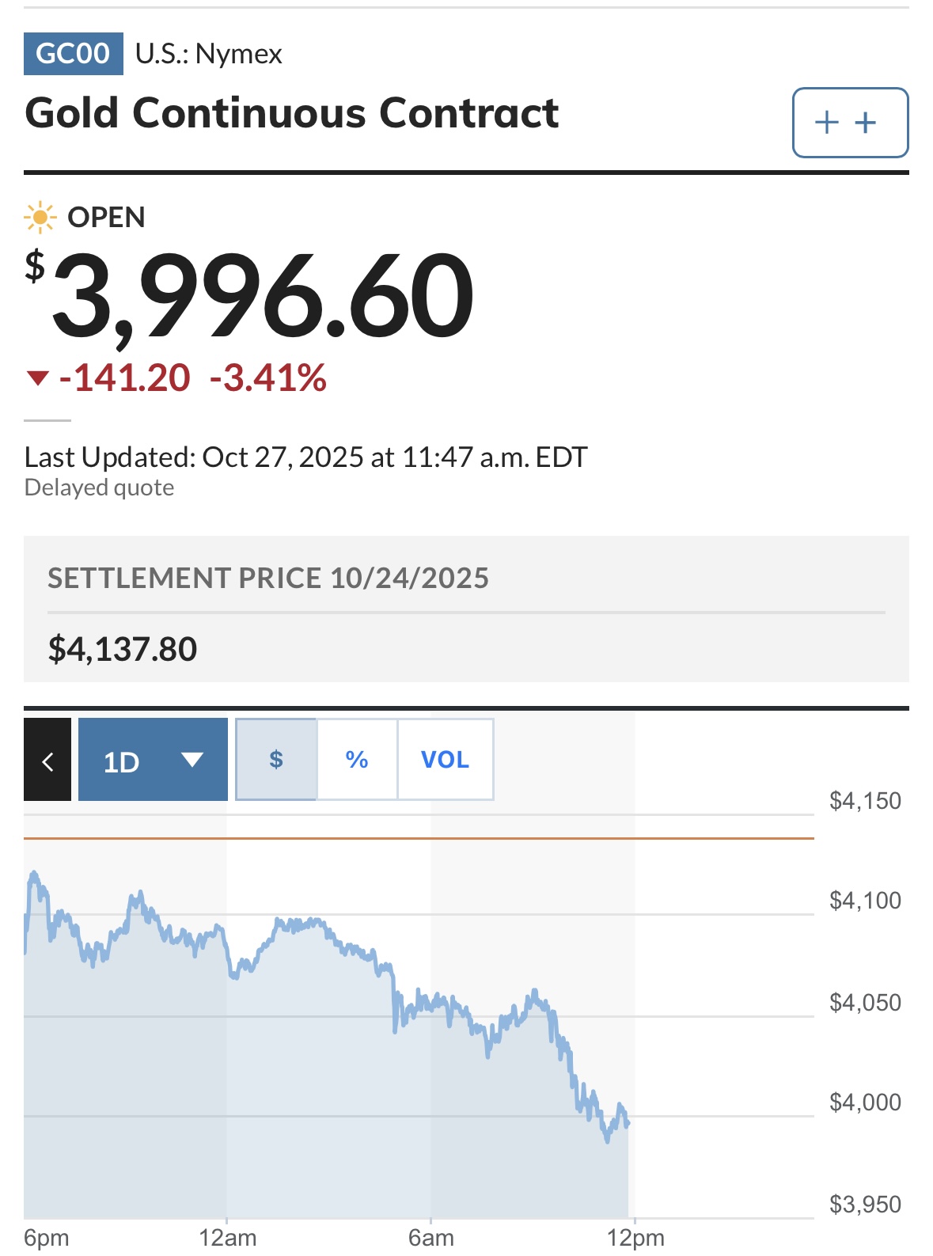The width and height of the screenshot is (933, 1256).
Task: Switch chart to percent change mode
Action: 357,760
